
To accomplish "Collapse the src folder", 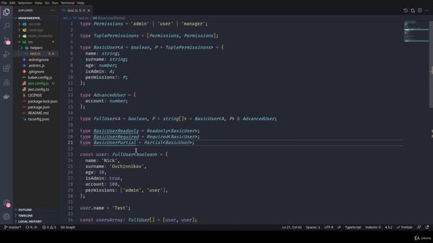I will 30,42.
